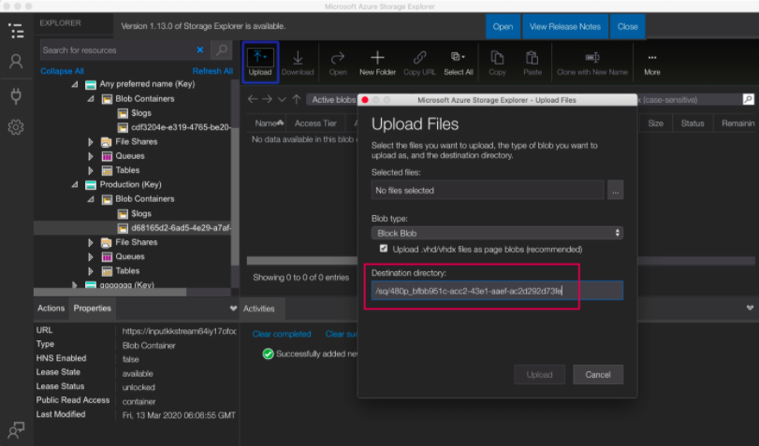Select the Properties tab
The image size is (759, 446).
point(93,308)
